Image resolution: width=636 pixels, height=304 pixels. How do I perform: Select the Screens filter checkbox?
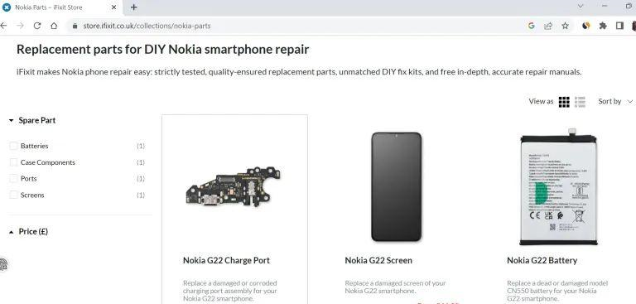pyautogui.click(x=14, y=195)
